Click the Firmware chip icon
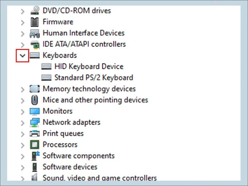Screen dimensions: 248x186 click(x=34, y=22)
